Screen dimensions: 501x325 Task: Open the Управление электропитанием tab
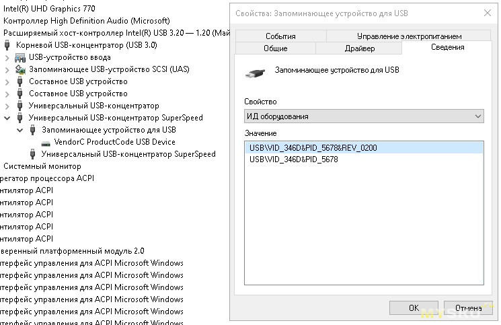pos(409,36)
